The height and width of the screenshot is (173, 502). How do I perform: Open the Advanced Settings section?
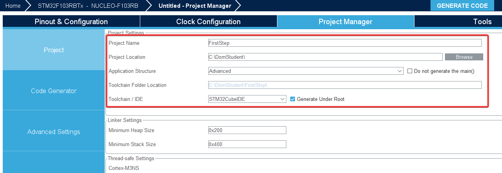pyautogui.click(x=54, y=132)
